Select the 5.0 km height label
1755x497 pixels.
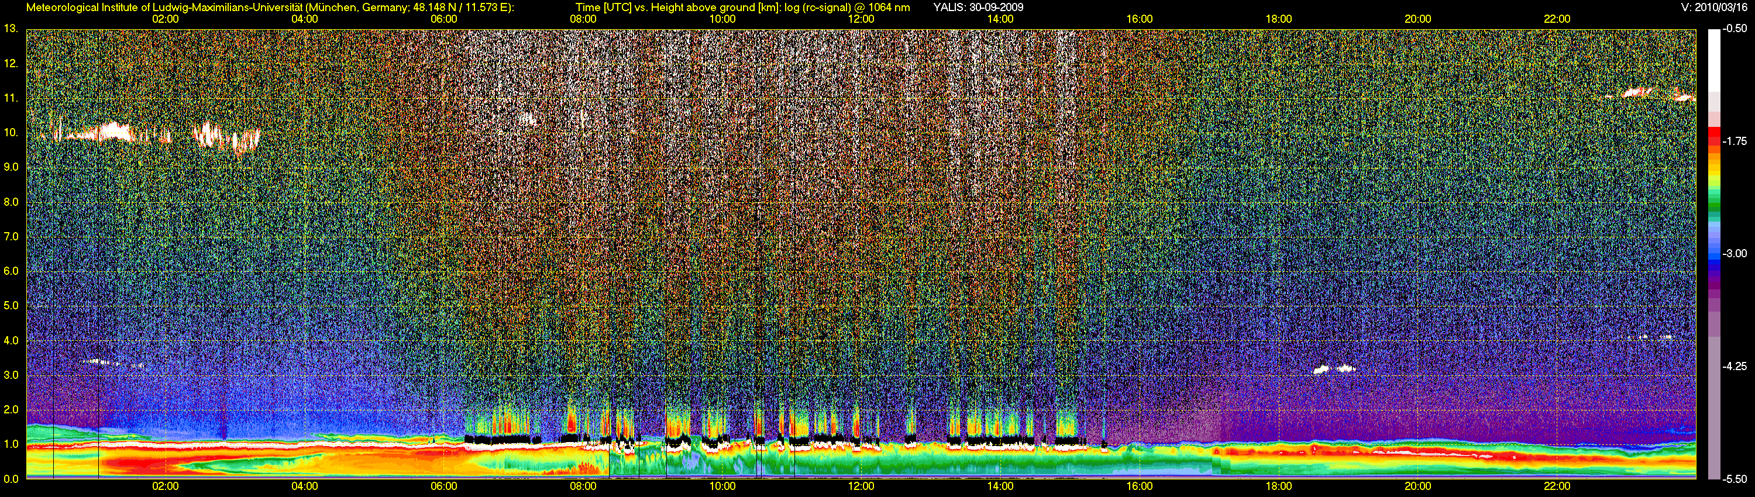(x=11, y=306)
